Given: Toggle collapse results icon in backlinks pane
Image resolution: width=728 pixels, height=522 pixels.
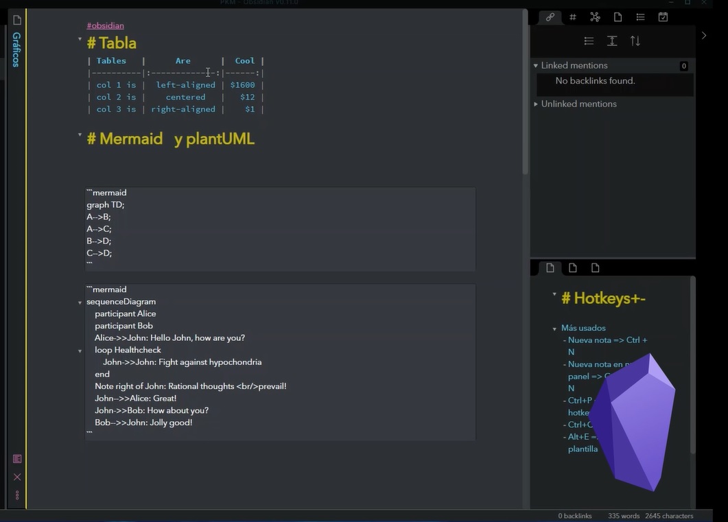Looking at the screenshot, I should point(589,41).
